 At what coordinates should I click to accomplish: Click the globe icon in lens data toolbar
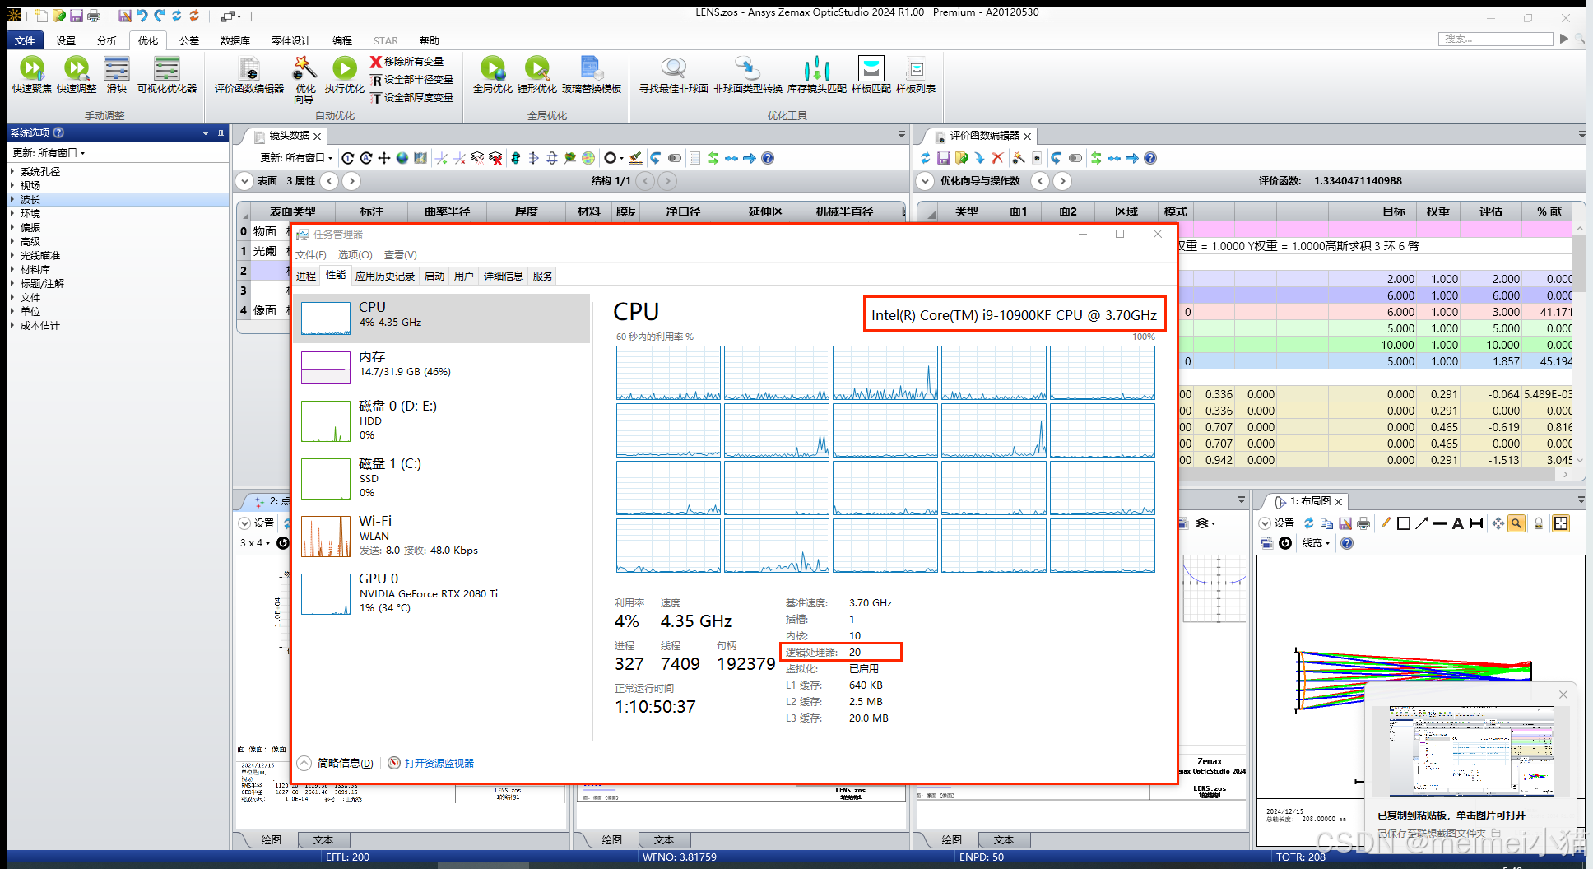402,158
